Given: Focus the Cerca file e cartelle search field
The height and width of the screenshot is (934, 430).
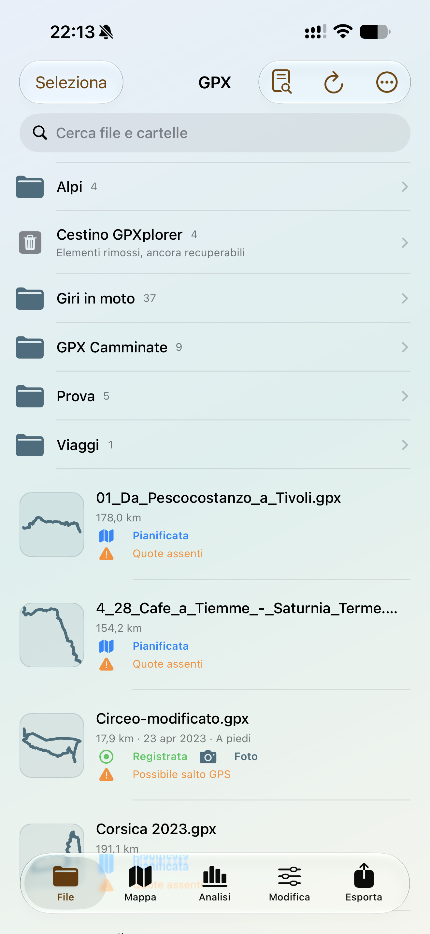Looking at the screenshot, I should tap(215, 133).
